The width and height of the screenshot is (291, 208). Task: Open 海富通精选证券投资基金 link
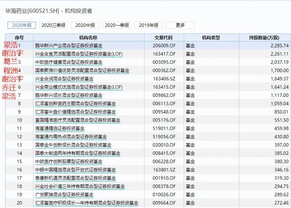pos(60,129)
